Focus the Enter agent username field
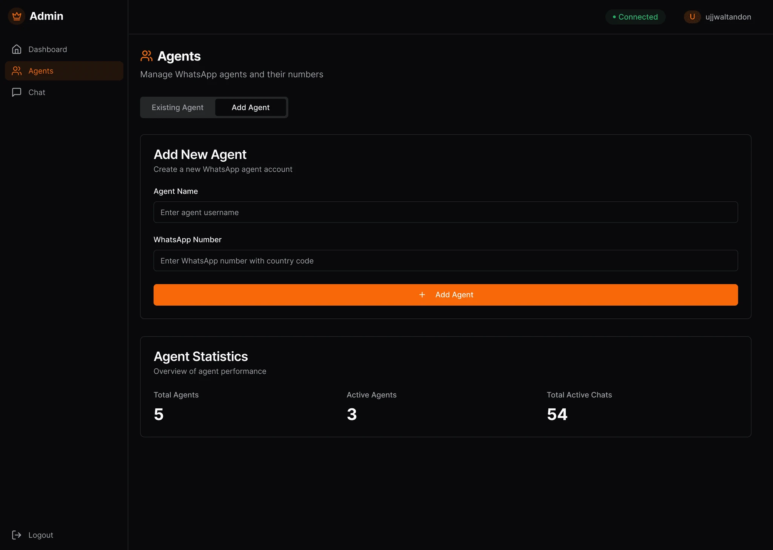The height and width of the screenshot is (550, 773). click(x=445, y=212)
